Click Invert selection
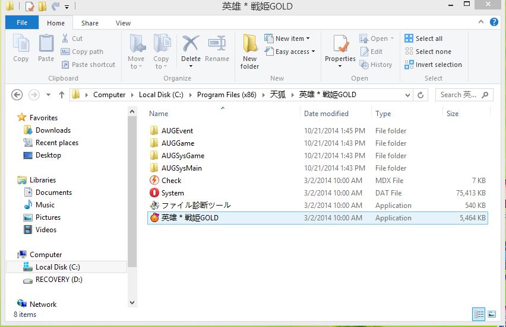506x327 pixels. pos(433,65)
